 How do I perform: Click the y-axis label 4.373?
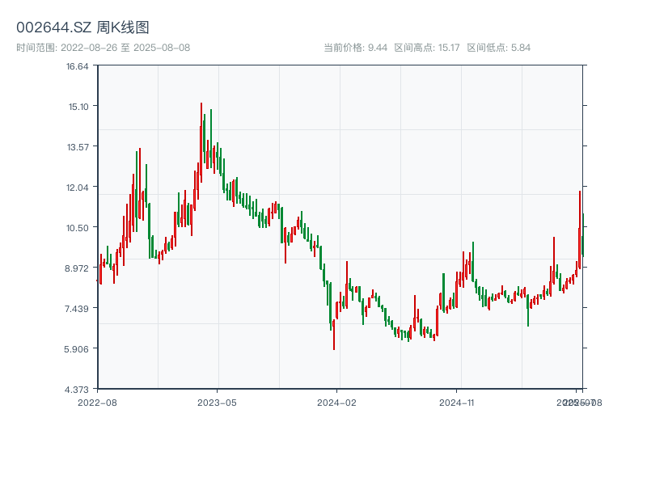77,390
